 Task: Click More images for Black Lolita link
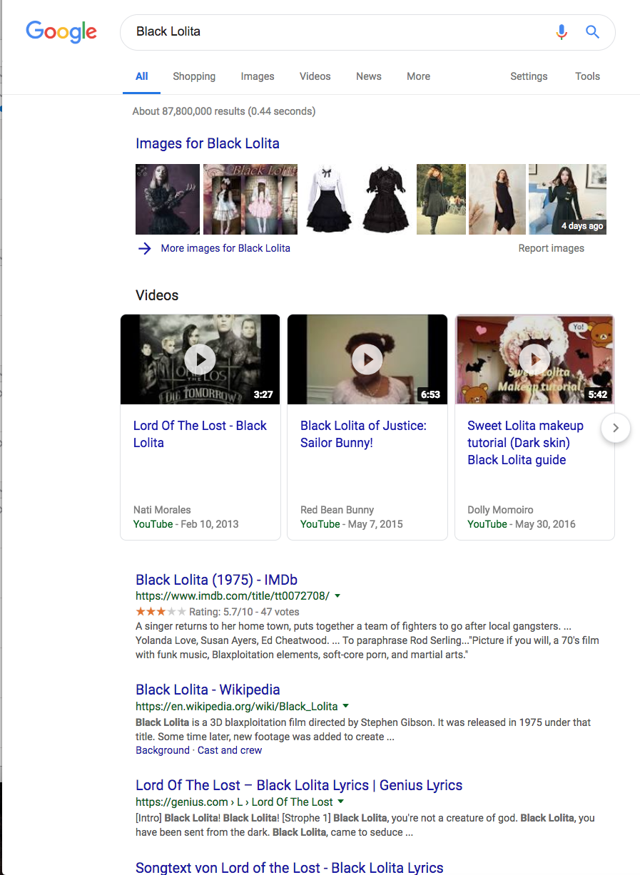225,248
